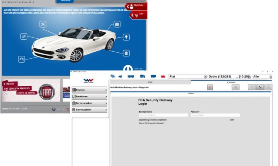Click the red info alert button
The height and width of the screenshot is (166, 278).
[210, 87]
